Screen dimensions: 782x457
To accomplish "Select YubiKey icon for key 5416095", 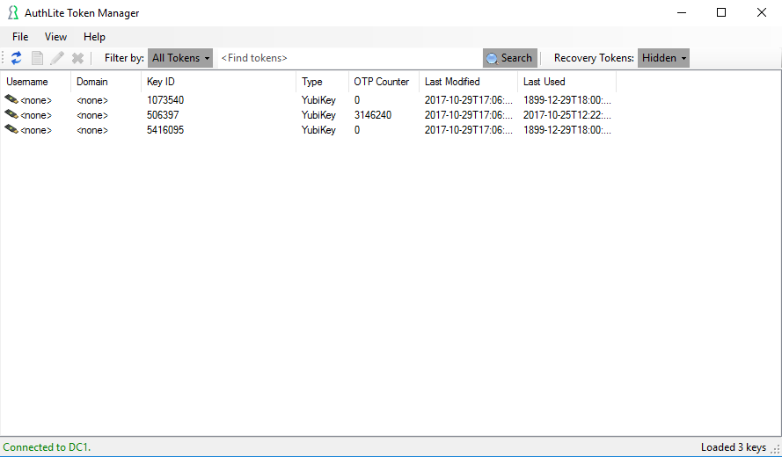I will 11,129.
